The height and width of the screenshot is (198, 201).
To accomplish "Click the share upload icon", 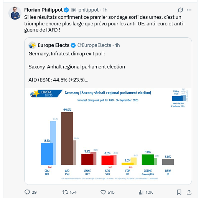I will coord(189,192).
